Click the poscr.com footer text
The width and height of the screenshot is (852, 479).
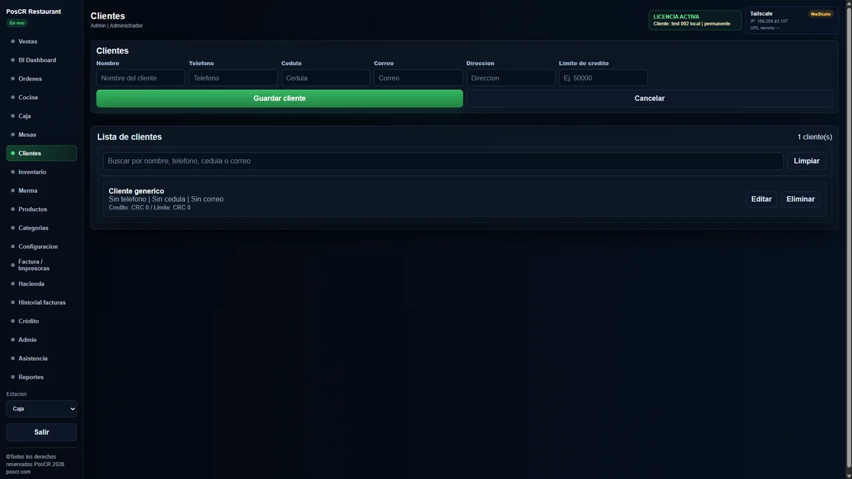pyautogui.click(x=19, y=472)
